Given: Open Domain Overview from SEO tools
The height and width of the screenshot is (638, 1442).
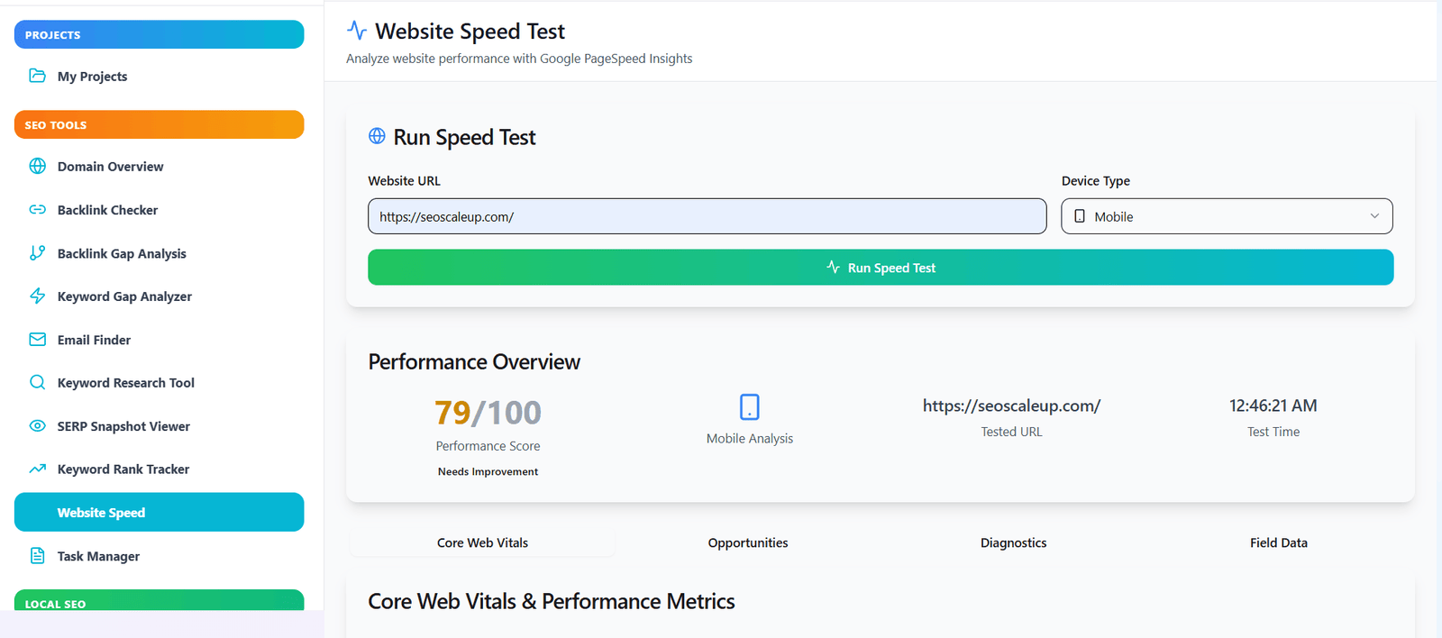Looking at the screenshot, I should point(159,166).
